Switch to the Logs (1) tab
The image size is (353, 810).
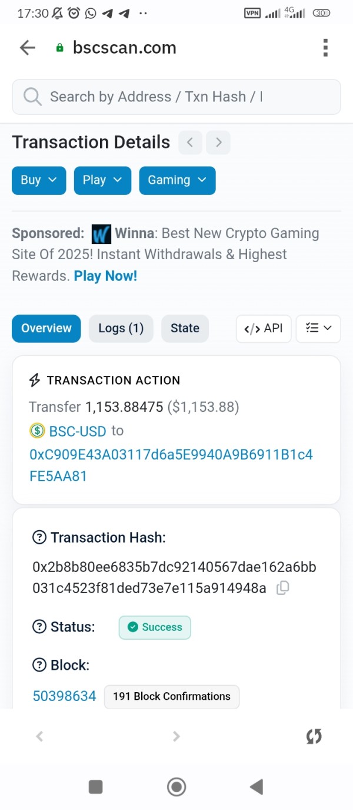(x=121, y=329)
